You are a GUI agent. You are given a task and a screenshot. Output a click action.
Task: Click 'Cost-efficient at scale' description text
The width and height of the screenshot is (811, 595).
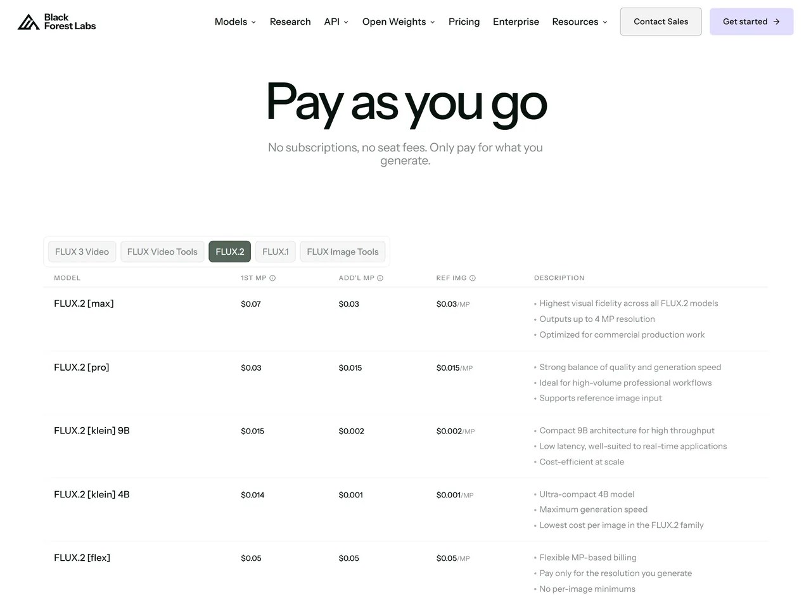pos(582,462)
